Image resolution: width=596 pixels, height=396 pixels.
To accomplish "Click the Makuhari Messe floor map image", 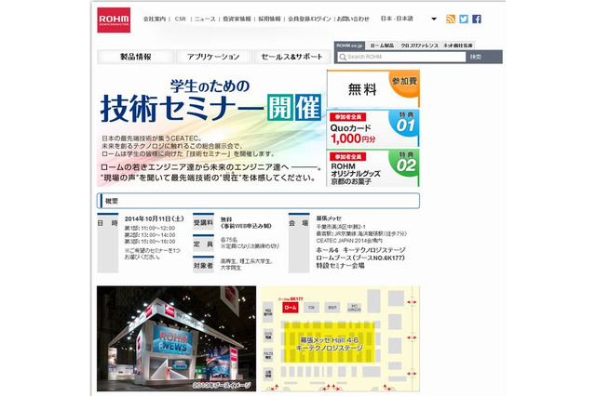I will (340, 338).
